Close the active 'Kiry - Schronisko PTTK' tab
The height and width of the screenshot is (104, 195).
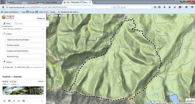90,2
